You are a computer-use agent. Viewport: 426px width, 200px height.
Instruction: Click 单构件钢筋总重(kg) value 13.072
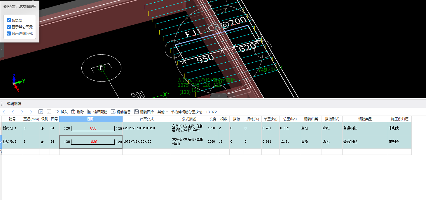click(211, 112)
